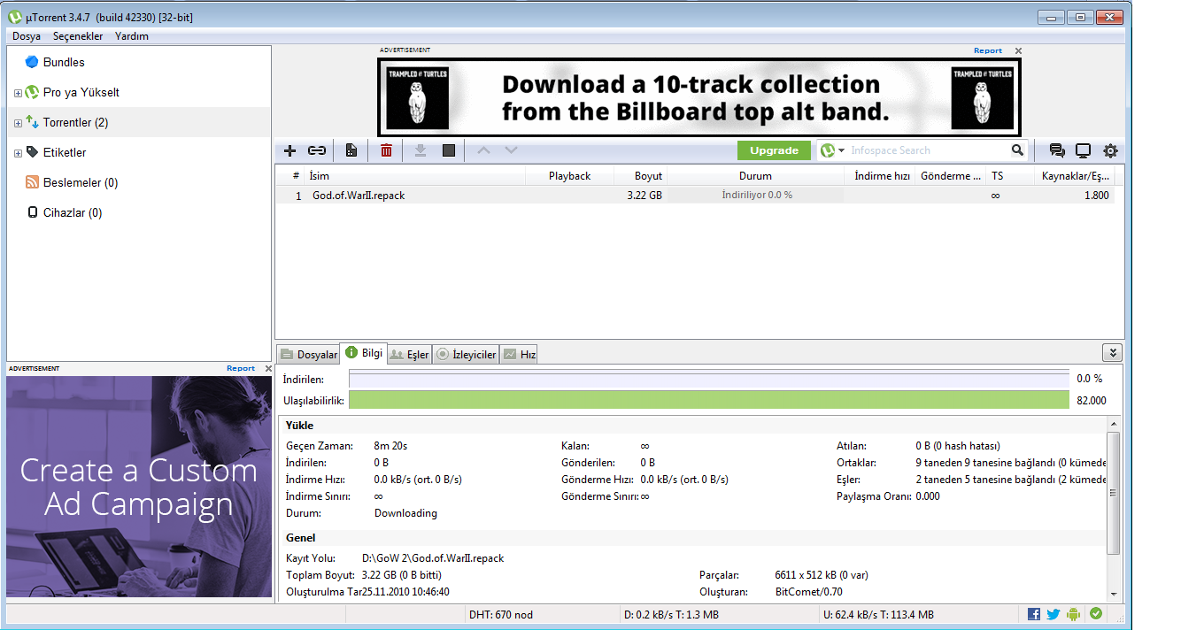Switch to the İzleyiciler tab
The width and height of the screenshot is (1204, 630).
[x=467, y=354]
